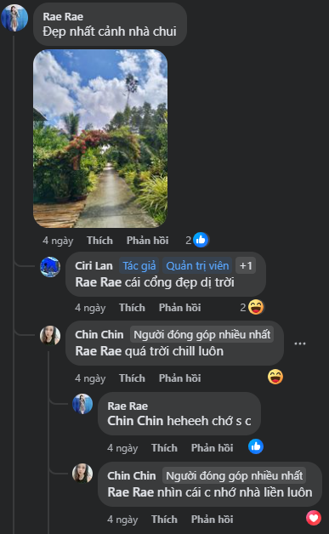
Task: Open the garden path photo thumbnail
Action: click(x=100, y=139)
